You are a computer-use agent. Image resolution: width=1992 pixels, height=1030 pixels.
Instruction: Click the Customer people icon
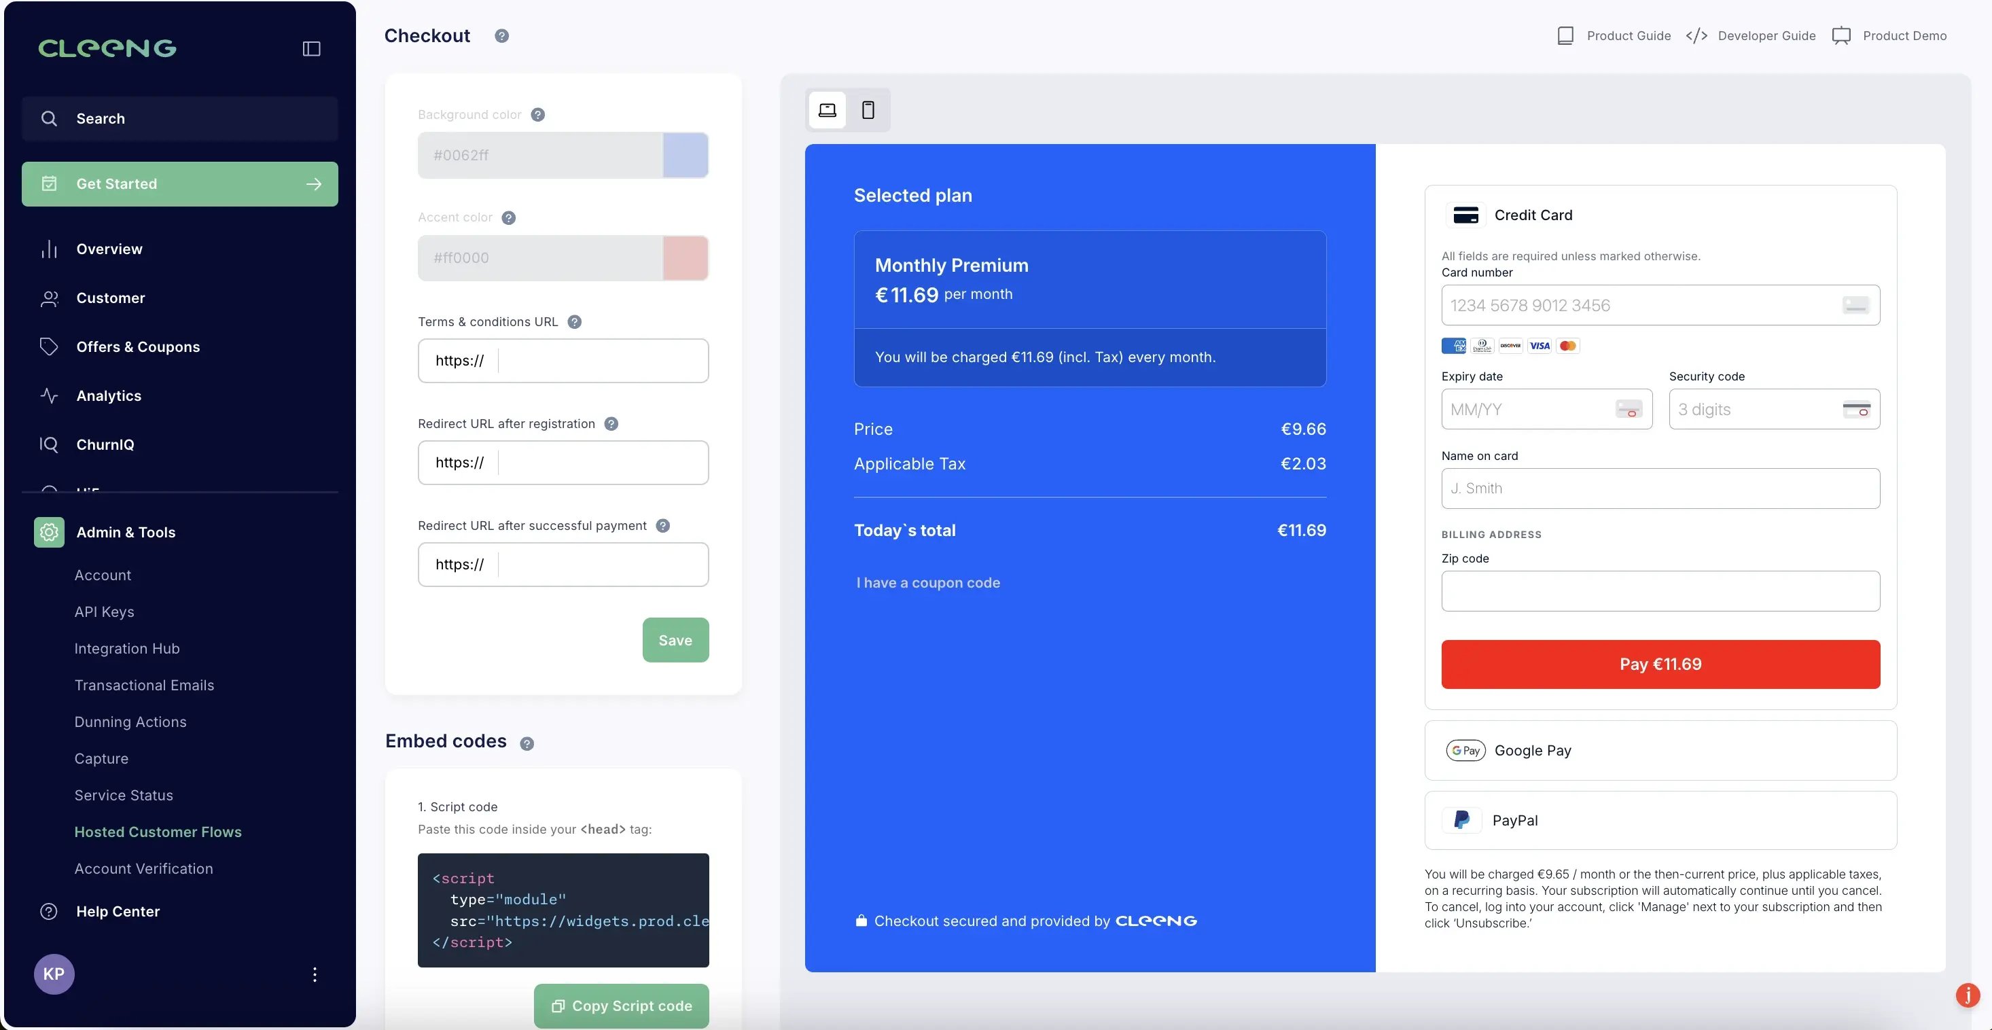coord(49,298)
